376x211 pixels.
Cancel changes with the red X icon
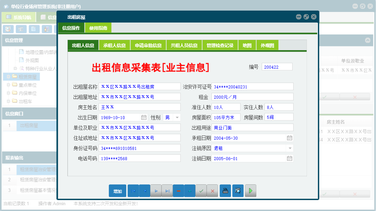[212, 191]
